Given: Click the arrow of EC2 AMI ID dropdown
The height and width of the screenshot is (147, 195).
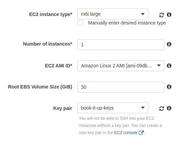Looking at the screenshot, I should point(159,65).
